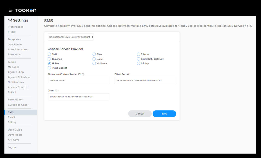Open the SMS Gateway account dropdown
Viewport: 261px width, 158px height.
[x=71, y=37]
